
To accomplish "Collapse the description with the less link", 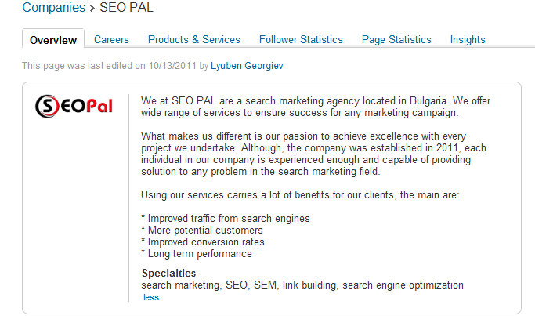I will pyautogui.click(x=151, y=297).
